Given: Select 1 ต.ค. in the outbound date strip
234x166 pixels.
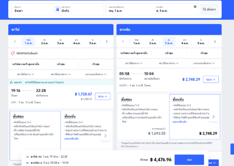Looking at the screenshot, I should pyautogui.click(x=29, y=41).
